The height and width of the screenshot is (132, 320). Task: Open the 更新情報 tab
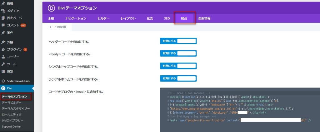click(x=204, y=18)
